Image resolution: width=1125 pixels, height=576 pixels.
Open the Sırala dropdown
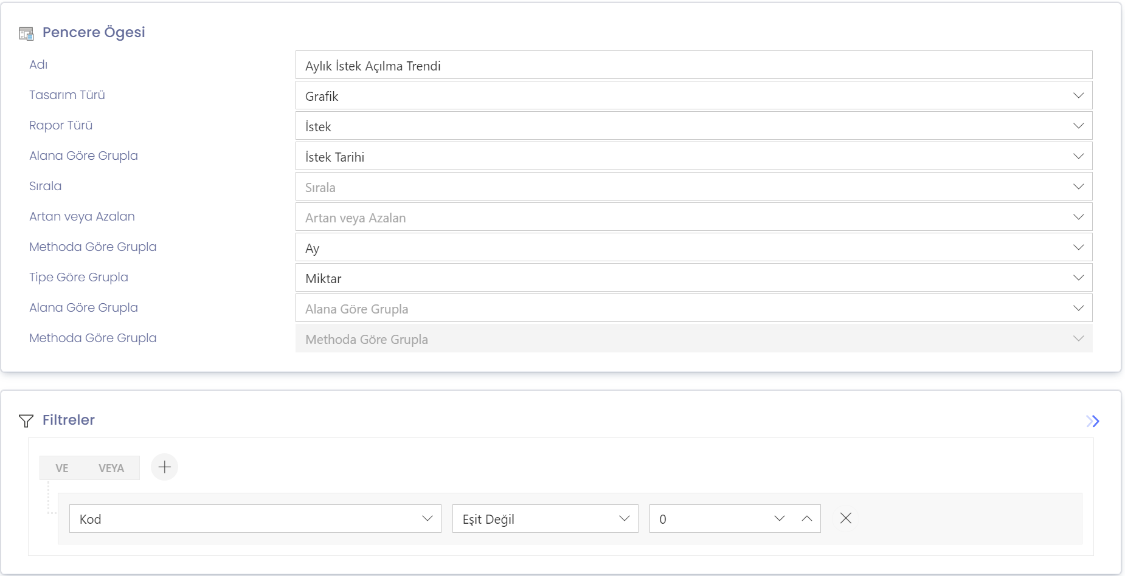694,187
